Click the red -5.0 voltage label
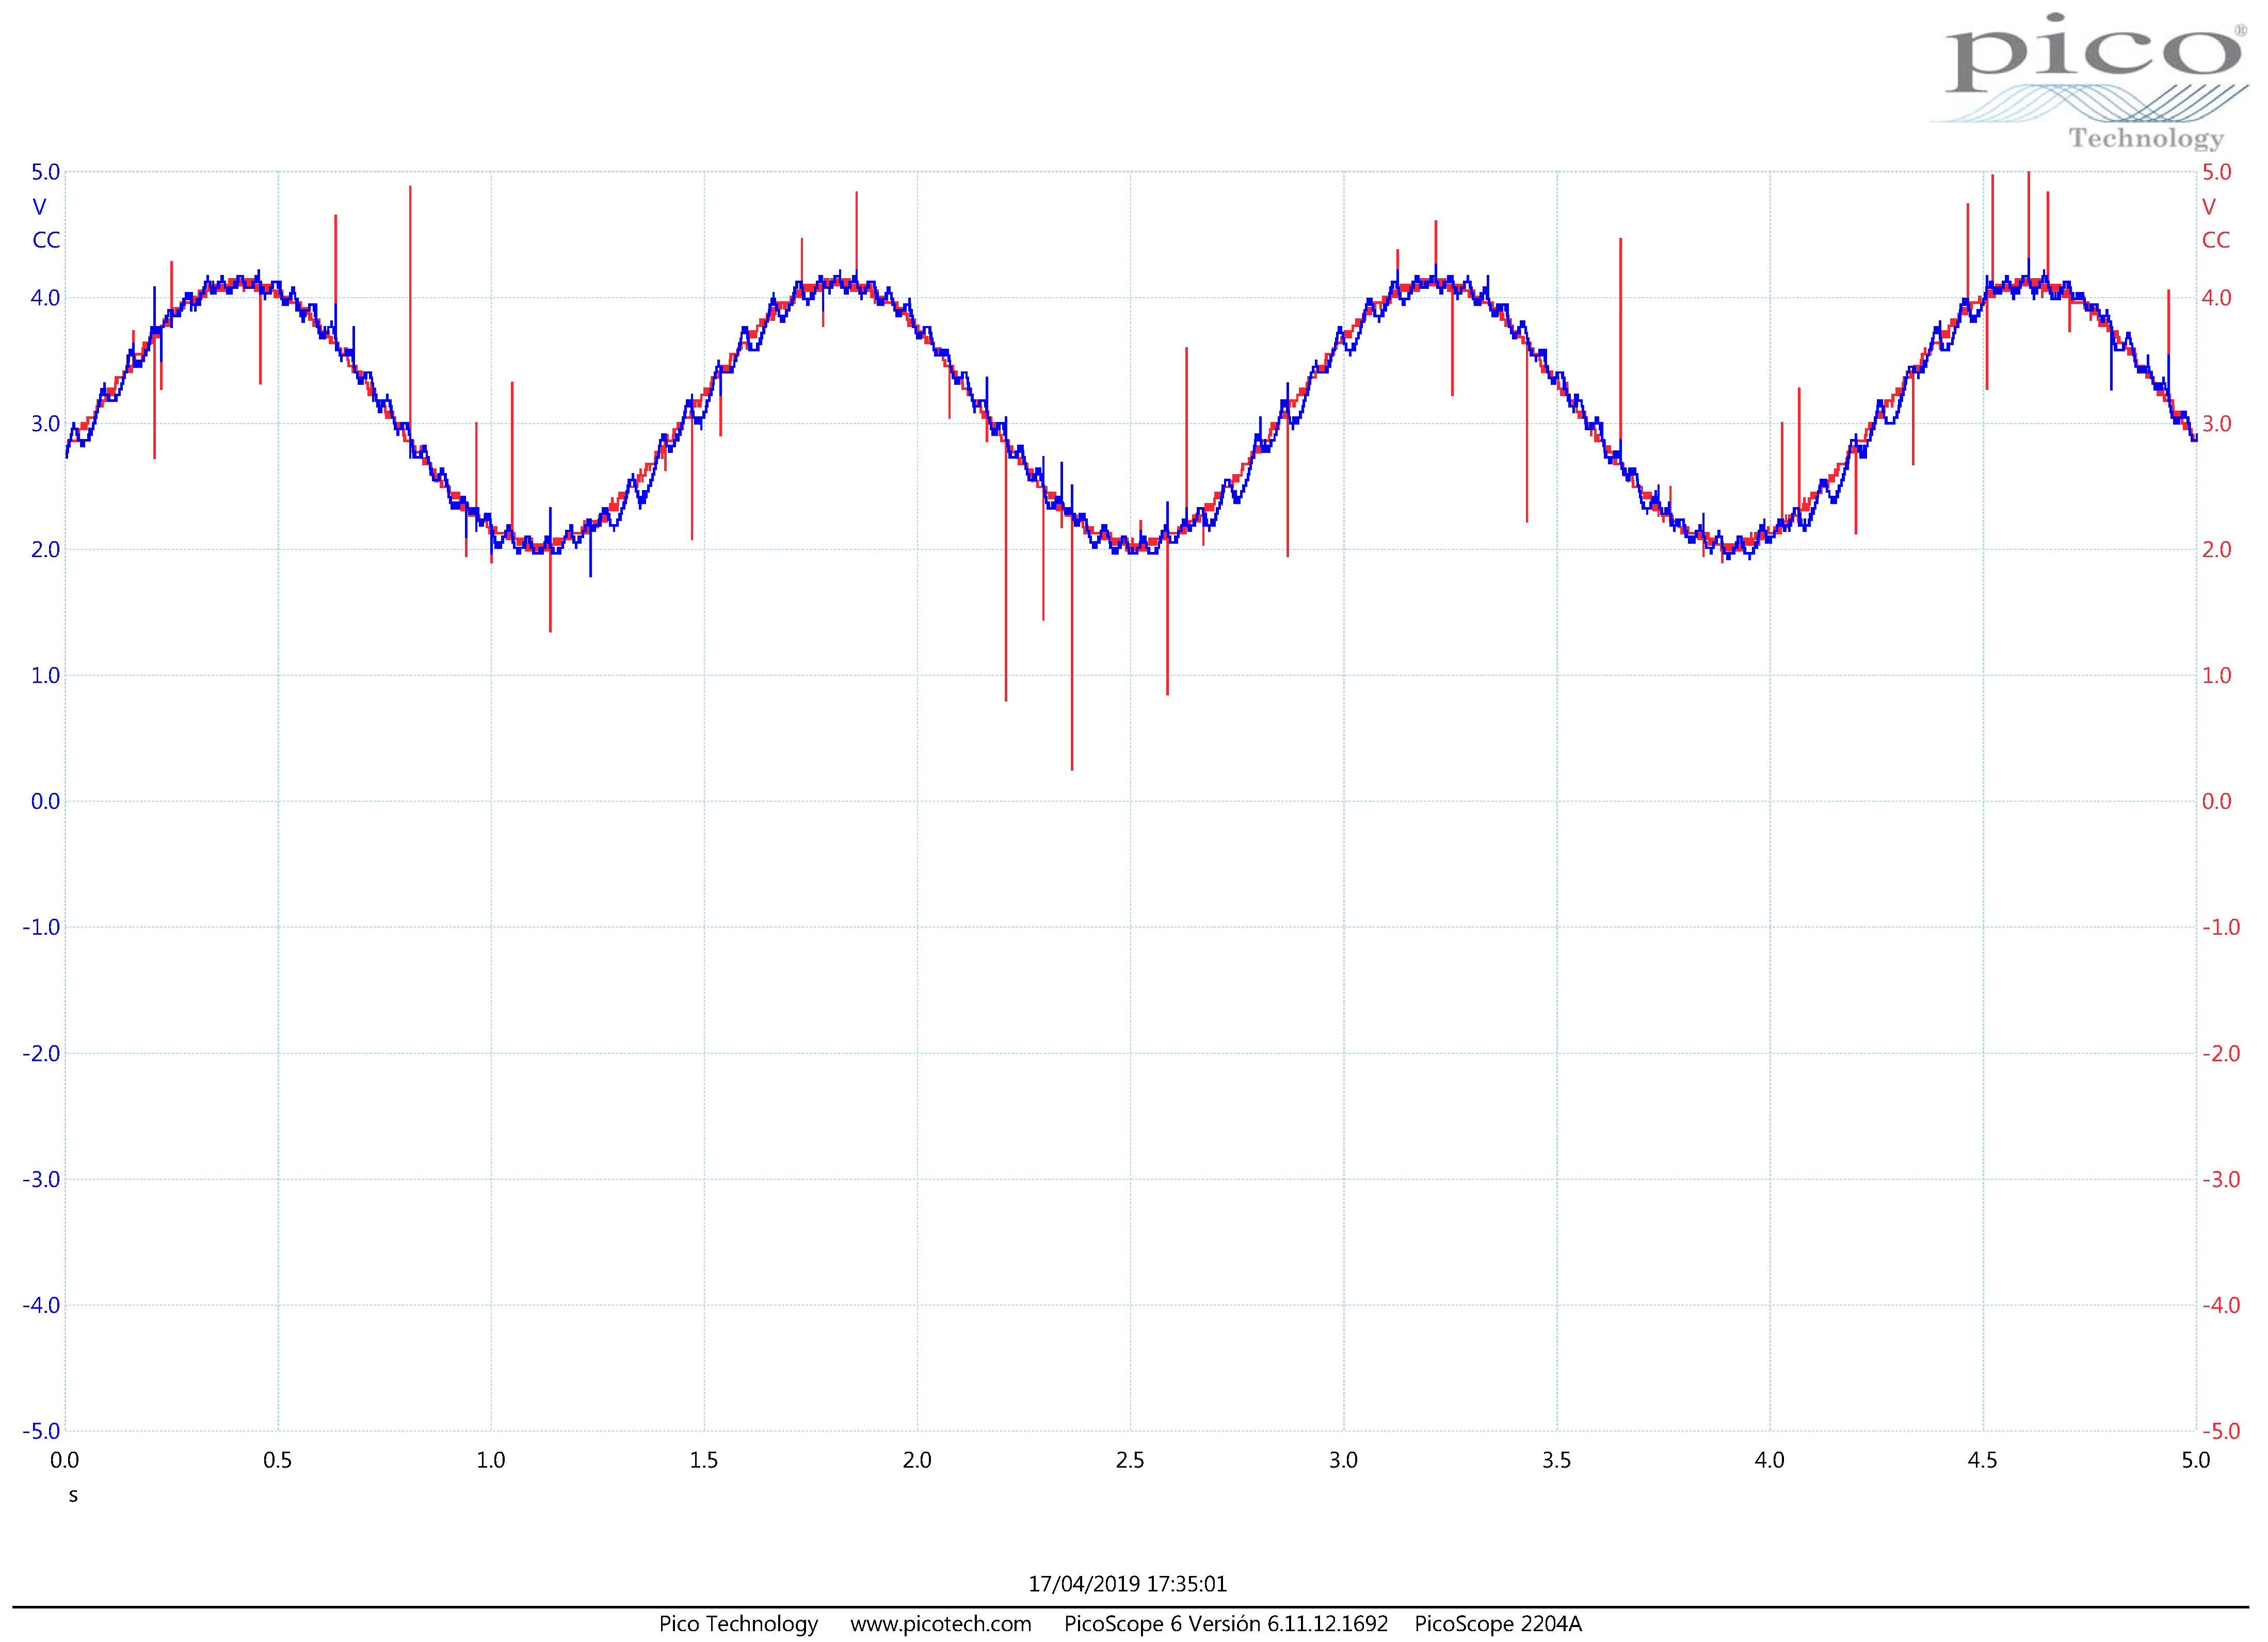This screenshot has width=2268, height=1642. (2220, 1431)
